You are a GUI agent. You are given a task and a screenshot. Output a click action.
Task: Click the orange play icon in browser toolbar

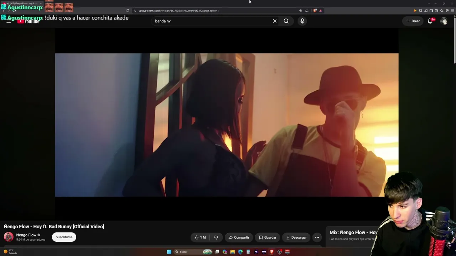point(415,11)
